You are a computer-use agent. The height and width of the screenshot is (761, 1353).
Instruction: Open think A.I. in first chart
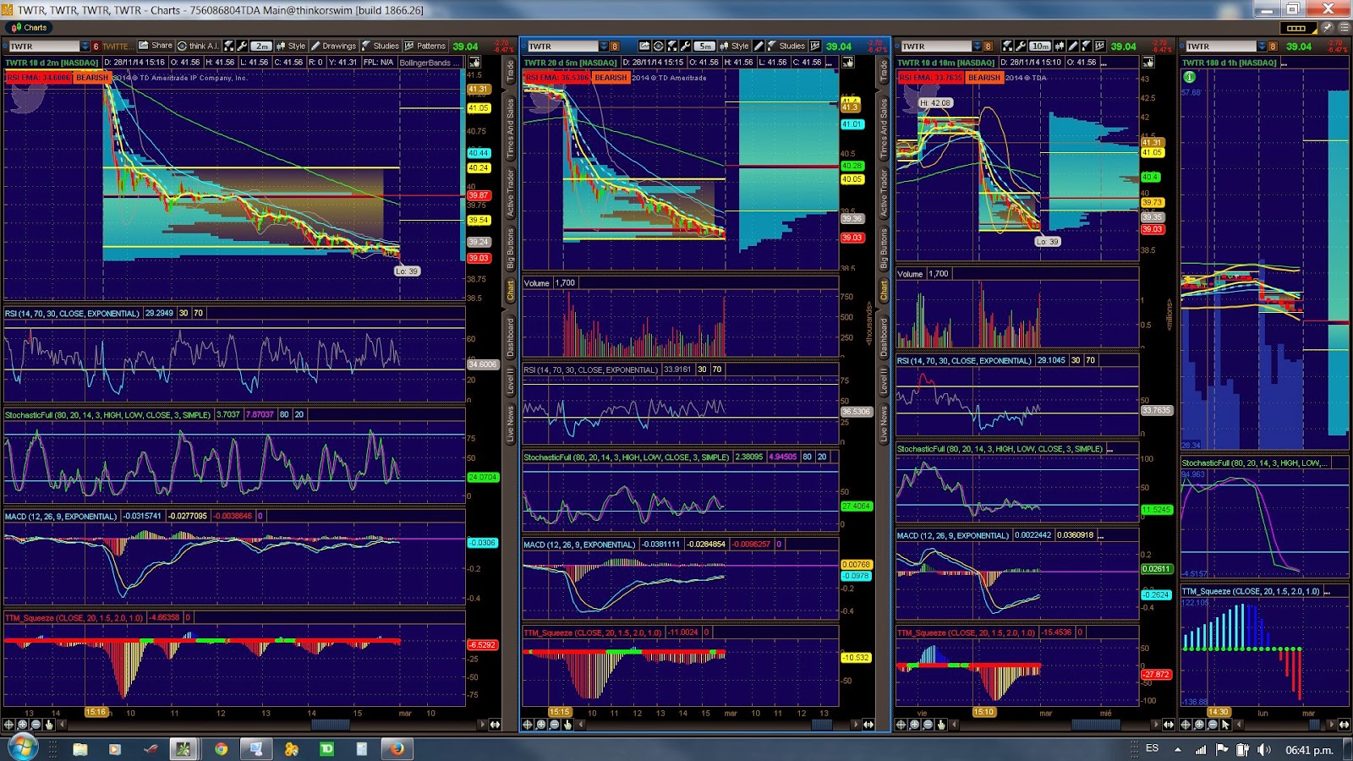click(198, 46)
